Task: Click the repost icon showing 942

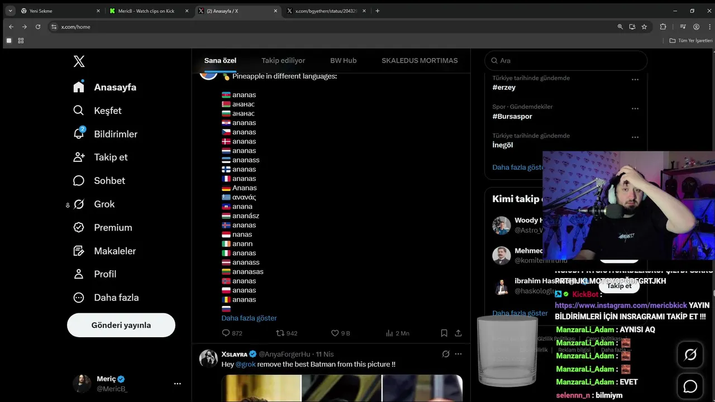Action: (x=280, y=333)
